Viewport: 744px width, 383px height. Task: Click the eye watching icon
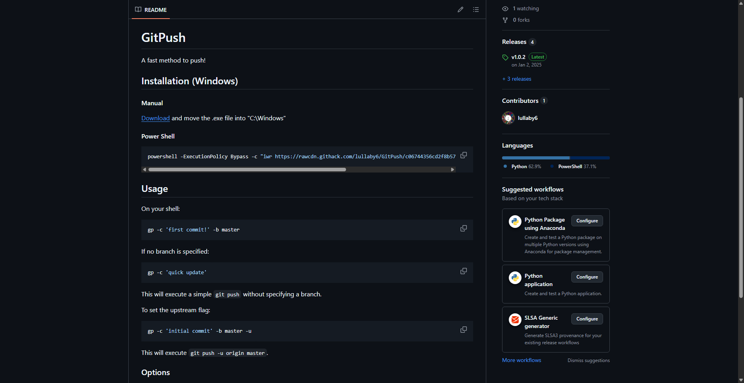tap(505, 9)
